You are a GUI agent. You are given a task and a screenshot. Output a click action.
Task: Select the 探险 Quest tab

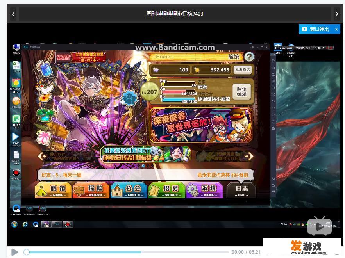click(91, 190)
